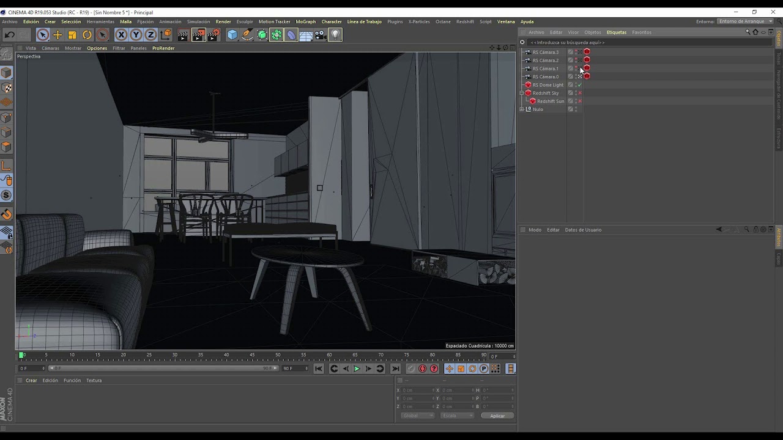Toggle Z axis lock button
The height and width of the screenshot is (440, 783).
[x=150, y=35]
